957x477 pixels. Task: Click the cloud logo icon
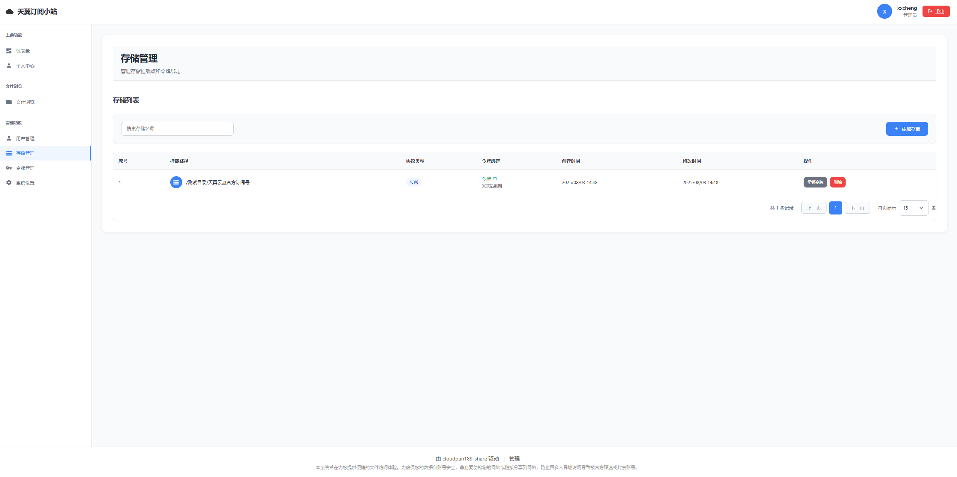(x=10, y=12)
